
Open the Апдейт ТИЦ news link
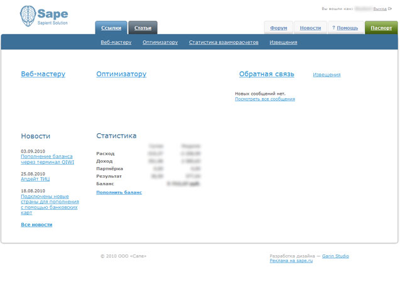35,179
